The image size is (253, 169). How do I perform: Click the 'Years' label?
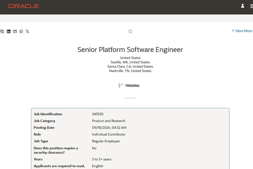[38, 159]
